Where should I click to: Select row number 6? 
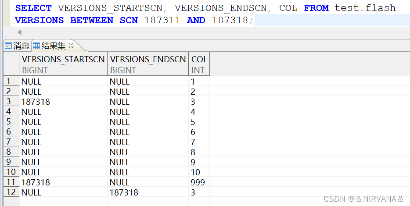coord(11,132)
